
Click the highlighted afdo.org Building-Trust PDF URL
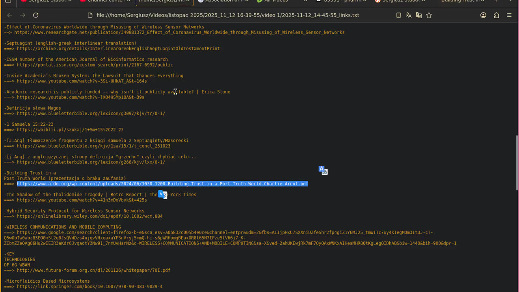[x=163, y=184]
